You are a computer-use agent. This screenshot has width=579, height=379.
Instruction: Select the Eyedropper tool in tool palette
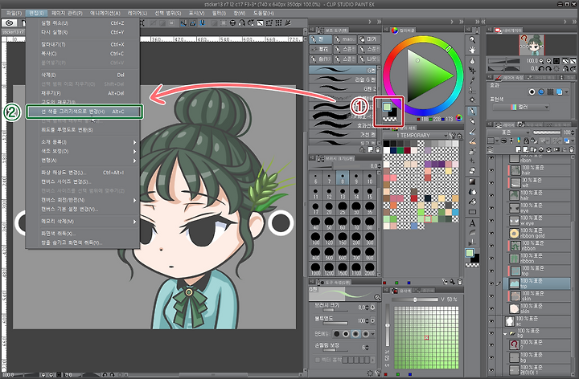[x=472, y=80]
